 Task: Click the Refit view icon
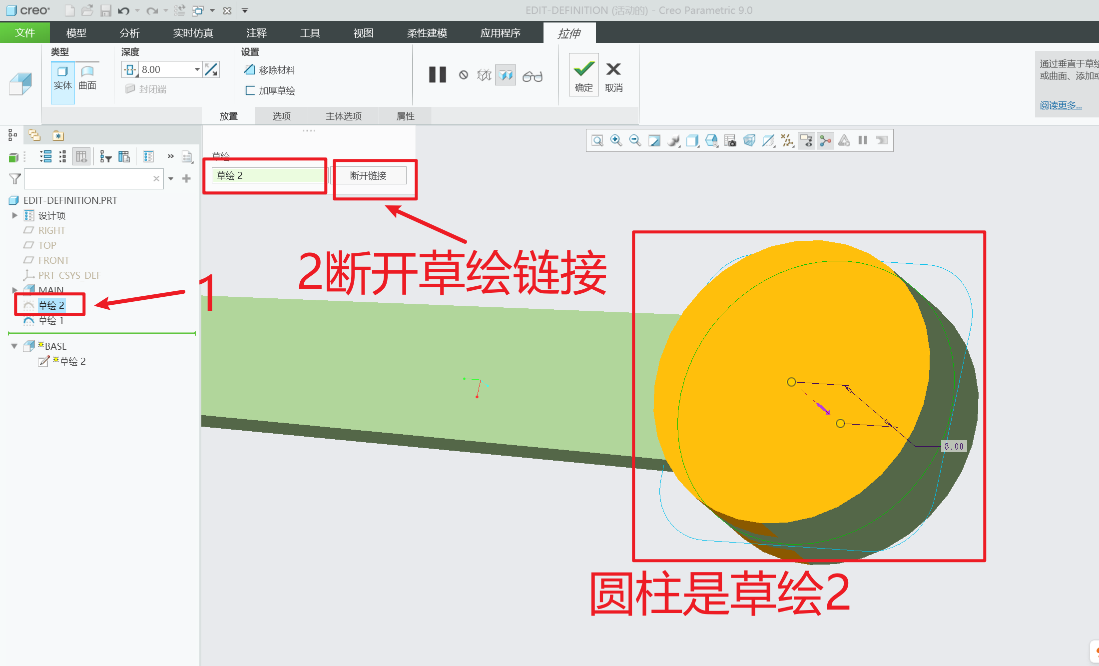(597, 140)
